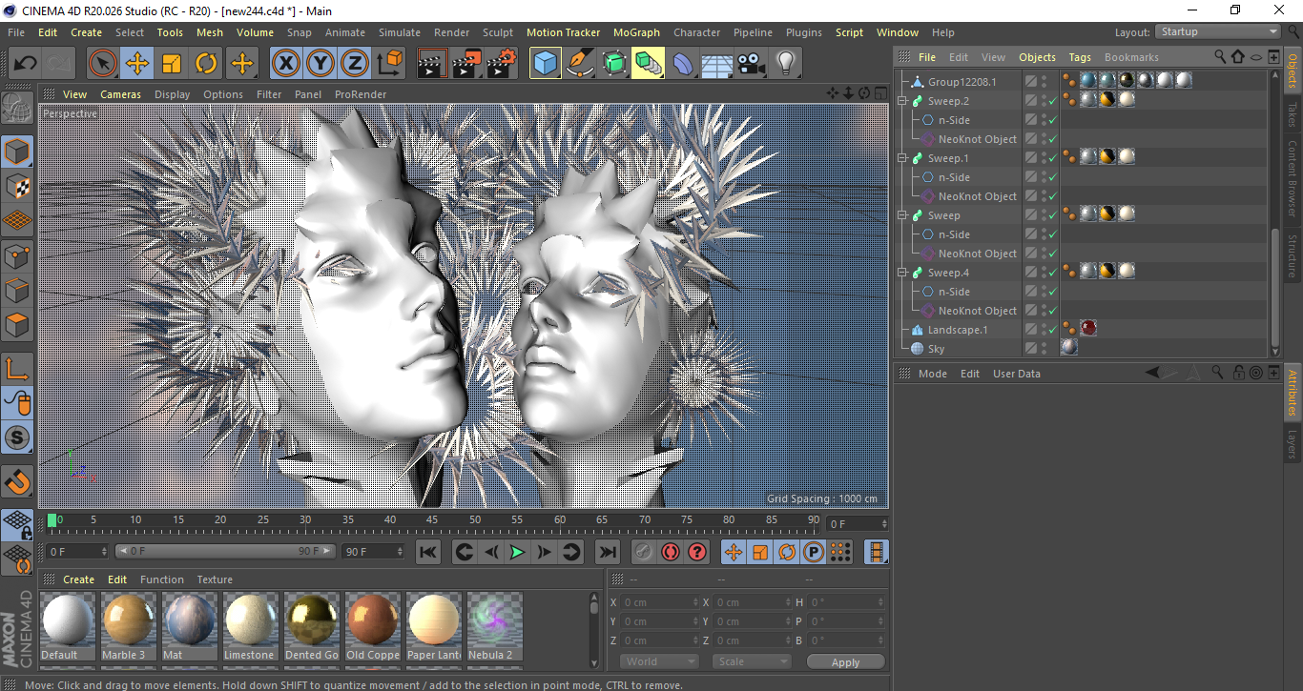Click the Apply coordinates button
1303x691 pixels.
[x=845, y=661]
